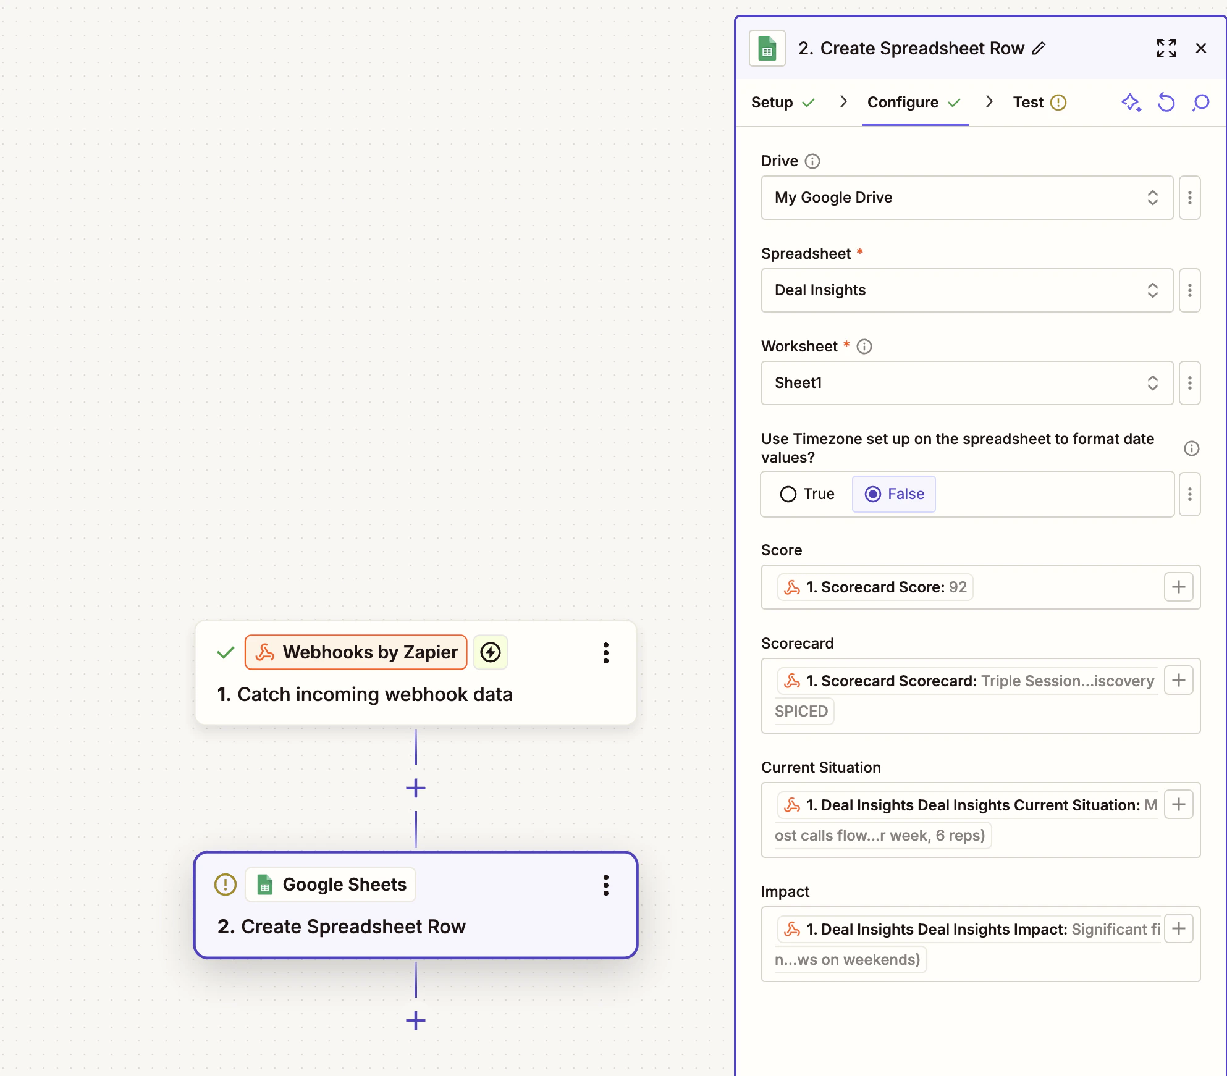Show info tooltip for Timezone question
Image resolution: width=1227 pixels, height=1076 pixels.
click(x=1191, y=448)
